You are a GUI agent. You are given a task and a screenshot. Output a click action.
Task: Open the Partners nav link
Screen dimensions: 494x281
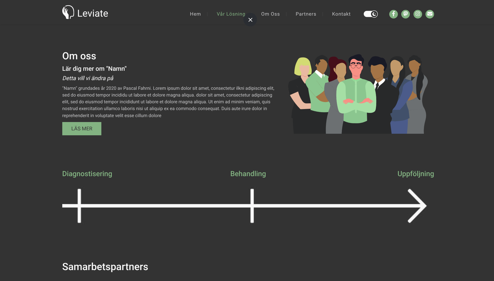(306, 14)
